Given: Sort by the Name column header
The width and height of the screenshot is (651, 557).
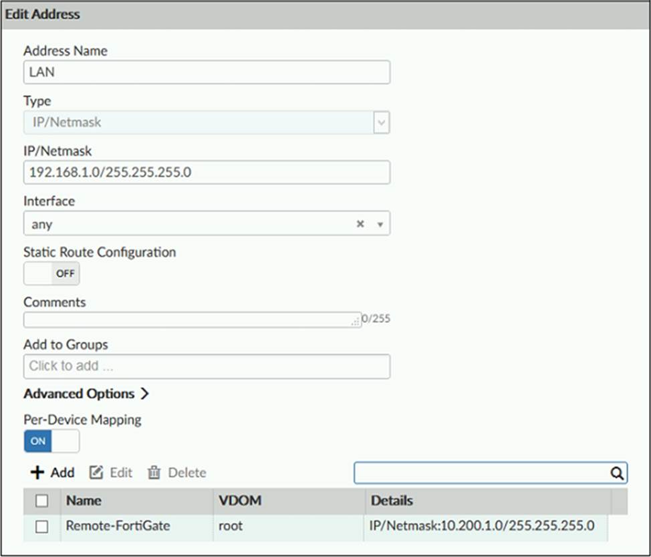Looking at the screenshot, I should coord(84,500).
